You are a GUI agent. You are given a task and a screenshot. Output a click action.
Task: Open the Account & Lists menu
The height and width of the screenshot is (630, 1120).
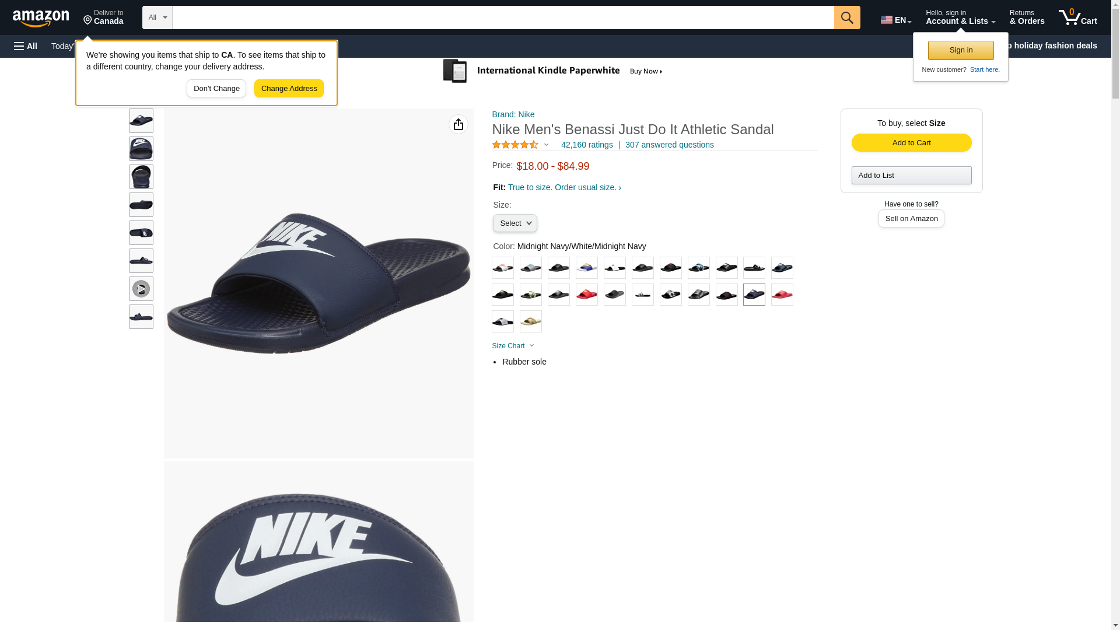click(960, 17)
